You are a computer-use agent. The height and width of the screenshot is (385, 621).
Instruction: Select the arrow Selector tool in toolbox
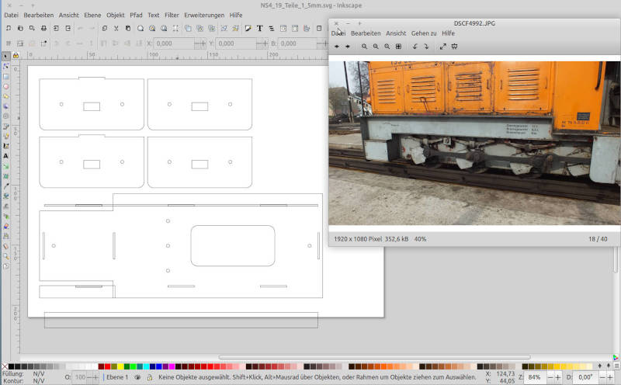5,56
